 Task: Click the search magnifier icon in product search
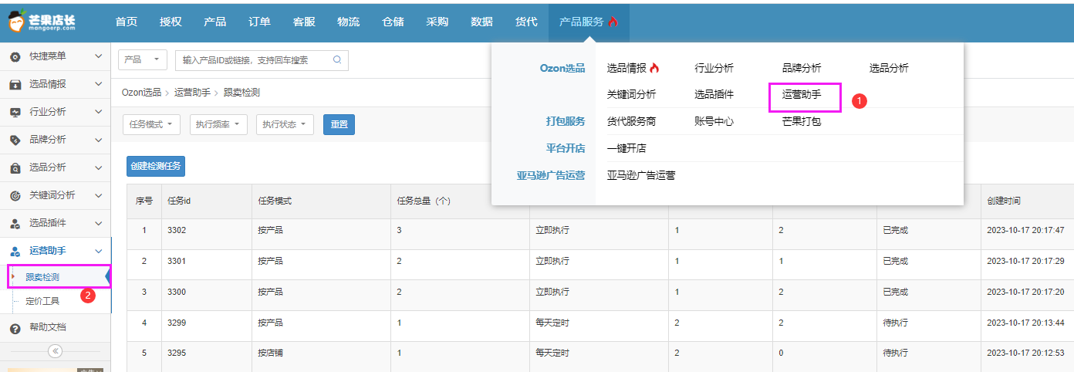tap(337, 59)
